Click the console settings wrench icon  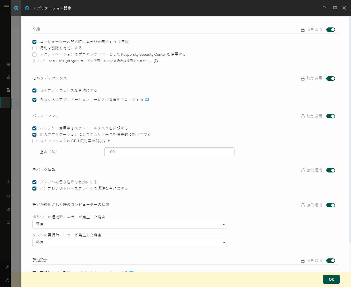(x=8, y=267)
